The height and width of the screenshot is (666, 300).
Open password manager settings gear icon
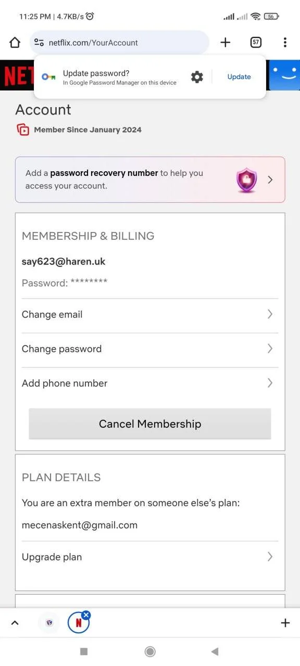197,77
